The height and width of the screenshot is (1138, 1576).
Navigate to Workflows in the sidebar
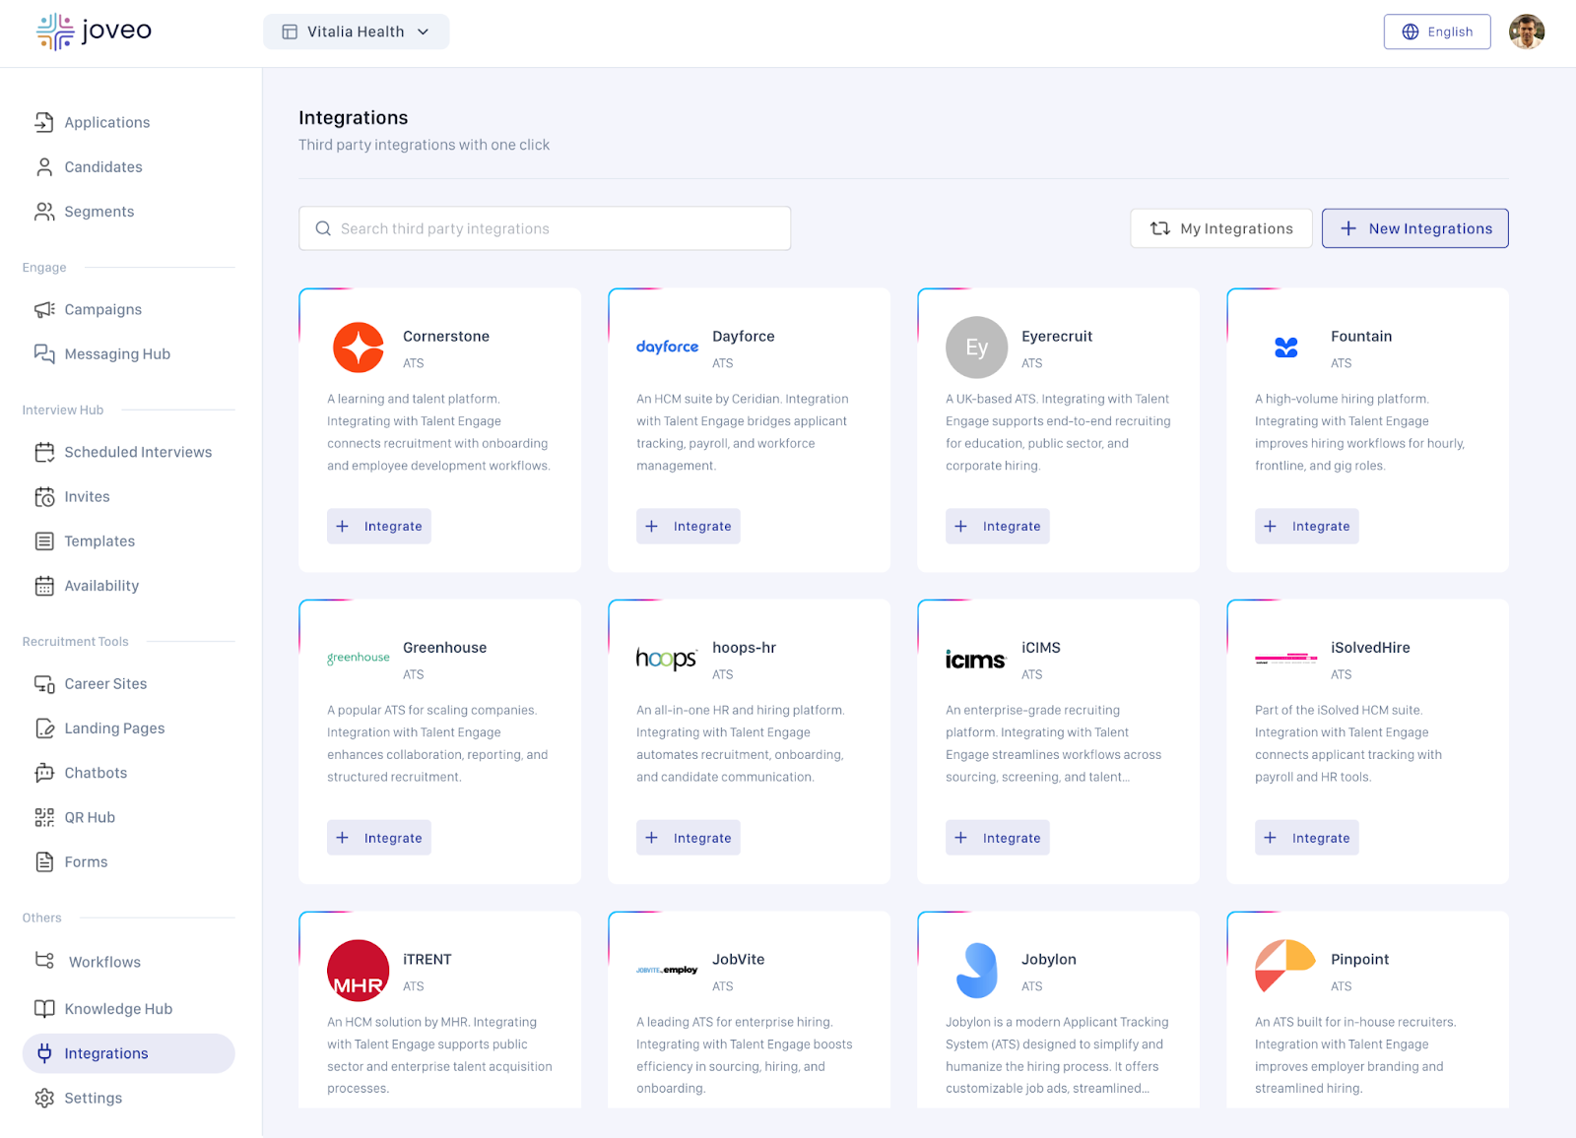[x=104, y=962]
